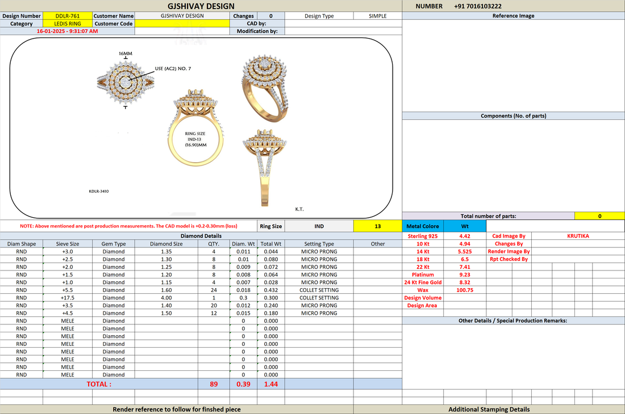The image size is (625, 414).
Task: Click the top-view ring render with 16MM label
Action: click(x=126, y=82)
